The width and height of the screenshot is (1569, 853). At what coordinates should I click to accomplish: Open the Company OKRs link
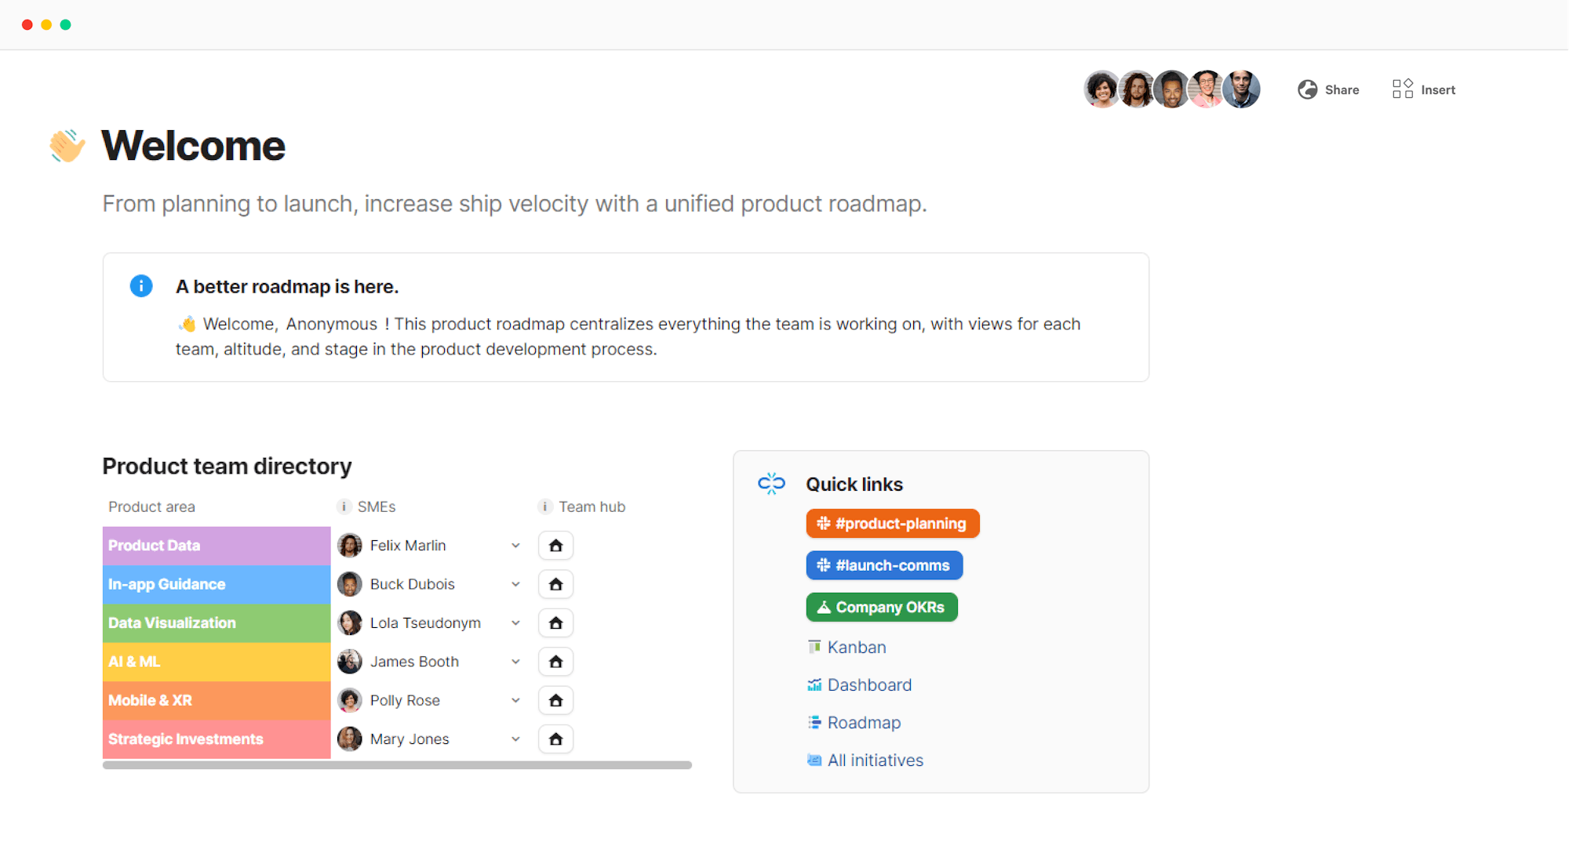tap(882, 608)
